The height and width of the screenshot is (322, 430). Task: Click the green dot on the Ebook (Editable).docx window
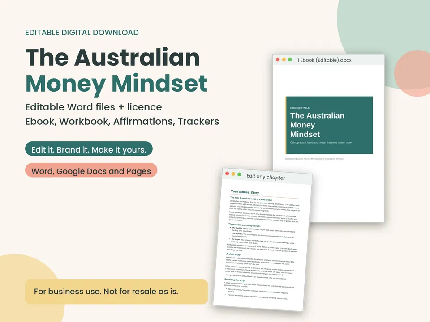click(x=290, y=59)
